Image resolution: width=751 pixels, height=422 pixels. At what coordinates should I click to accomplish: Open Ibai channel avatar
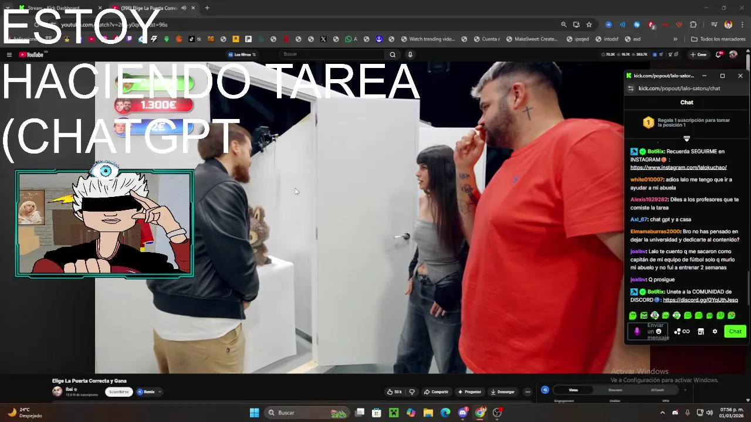[x=57, y=392]
